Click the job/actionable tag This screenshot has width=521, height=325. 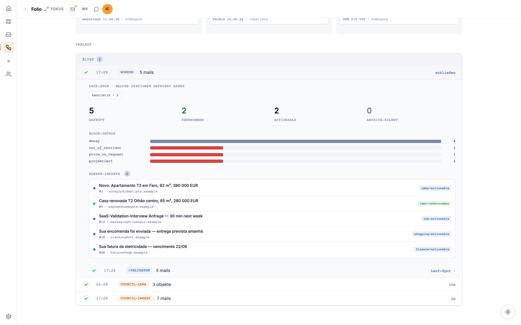pos(436,219)
